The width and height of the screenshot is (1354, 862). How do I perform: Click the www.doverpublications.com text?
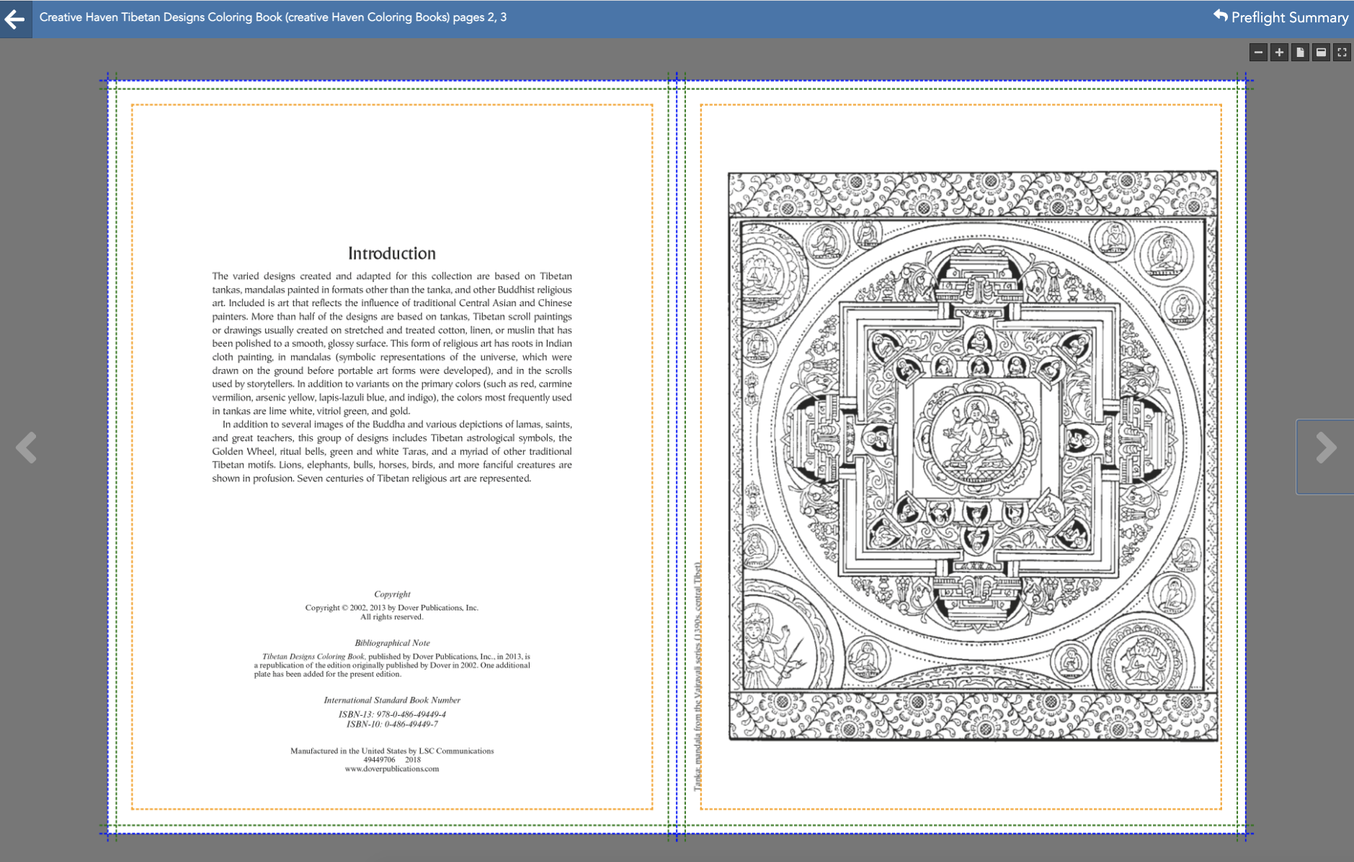click(392, 769)
